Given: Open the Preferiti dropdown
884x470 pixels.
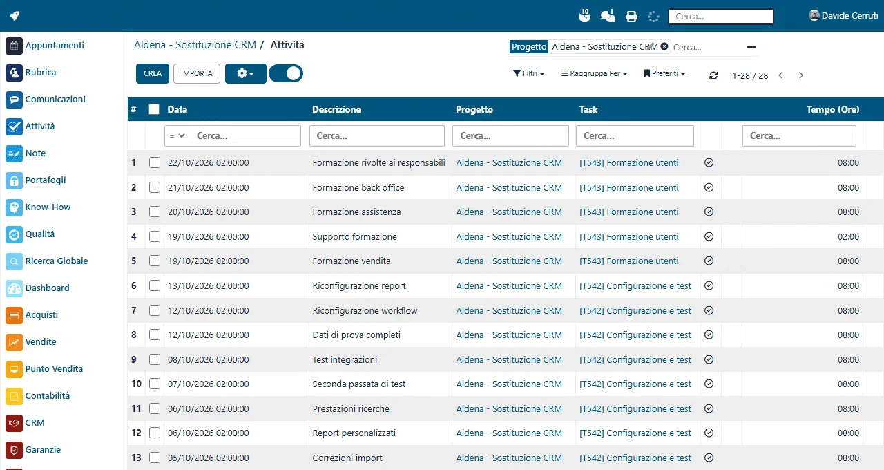Looking at the screenshot, I should (x=664, y=73).
